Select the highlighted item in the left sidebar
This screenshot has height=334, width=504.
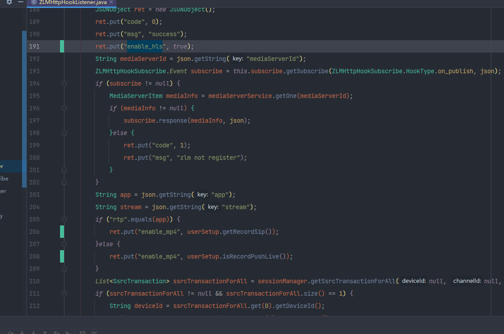coord(9,166)
